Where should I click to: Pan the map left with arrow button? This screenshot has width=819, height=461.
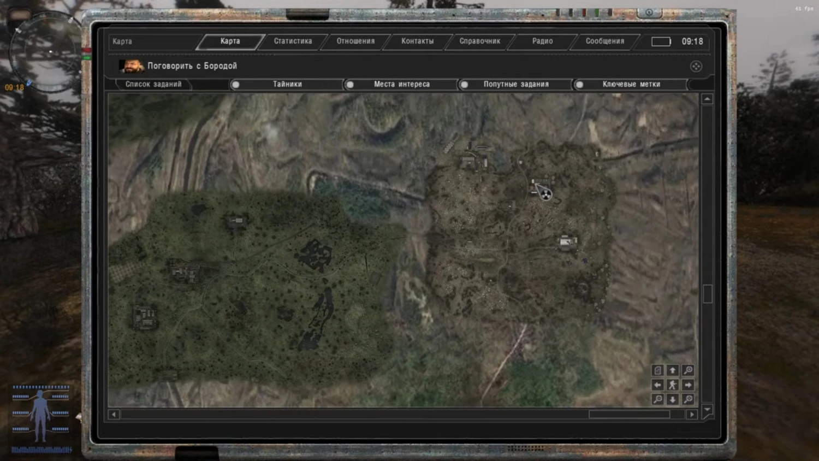click(x=658, y=385)
